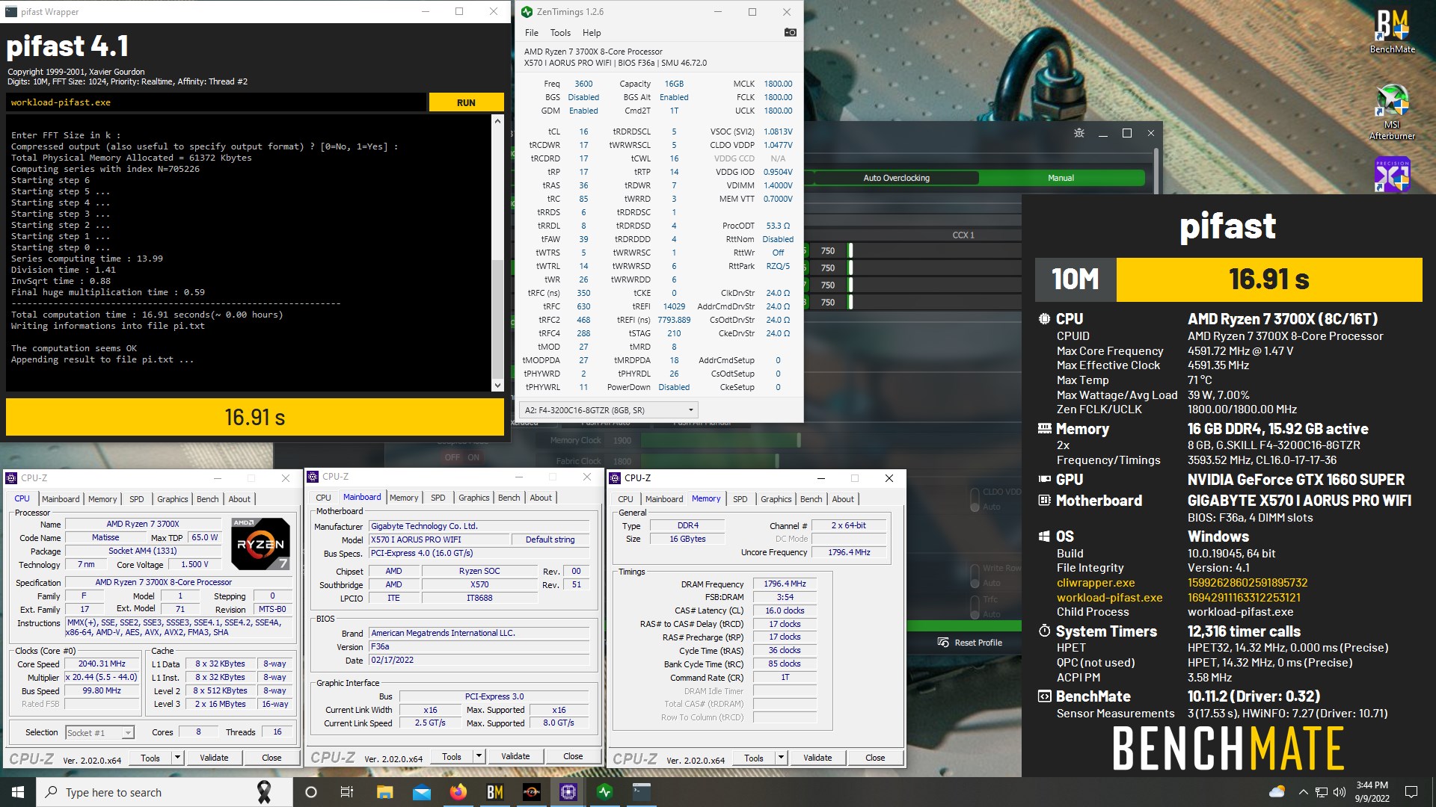Open network settings tray icon
This screenshot has width=1436, height=807.
pos(1322,792)
